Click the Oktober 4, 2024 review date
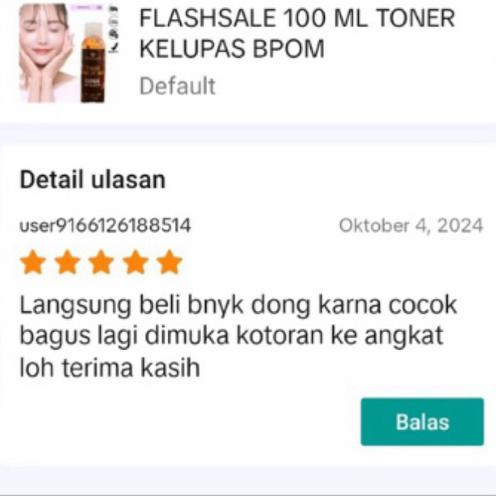Image resolution: width=496 pixels, height=496 pixels. 411,226
